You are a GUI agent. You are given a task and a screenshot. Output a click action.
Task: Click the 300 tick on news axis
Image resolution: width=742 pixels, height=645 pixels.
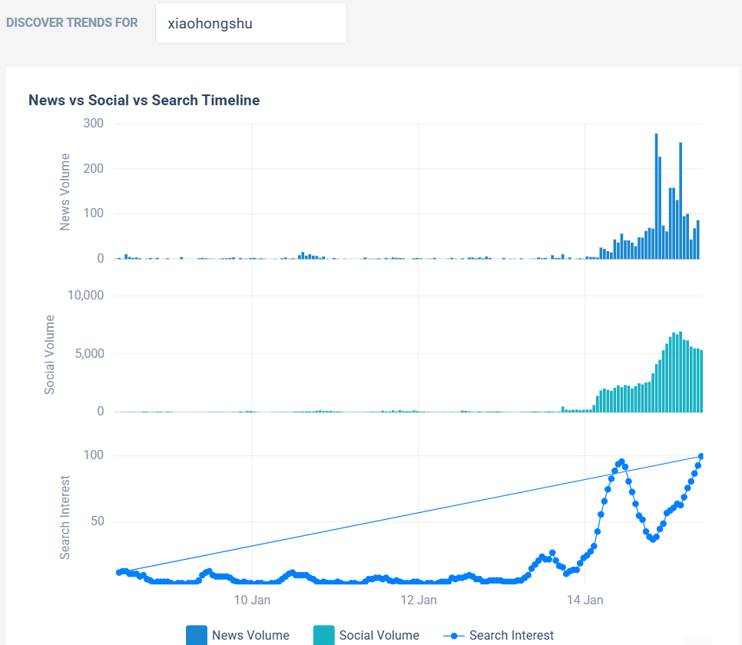tap(93, 124)
